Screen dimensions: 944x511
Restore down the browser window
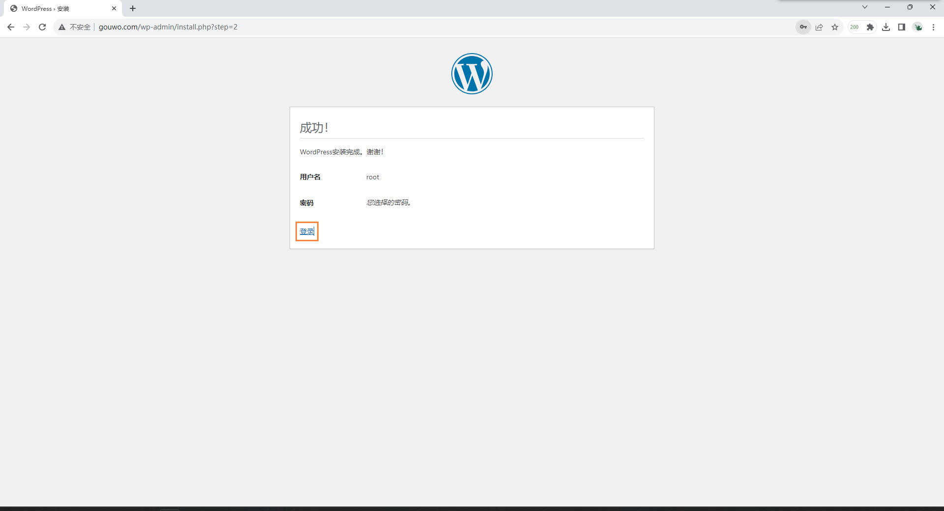[x=910, y=7]
